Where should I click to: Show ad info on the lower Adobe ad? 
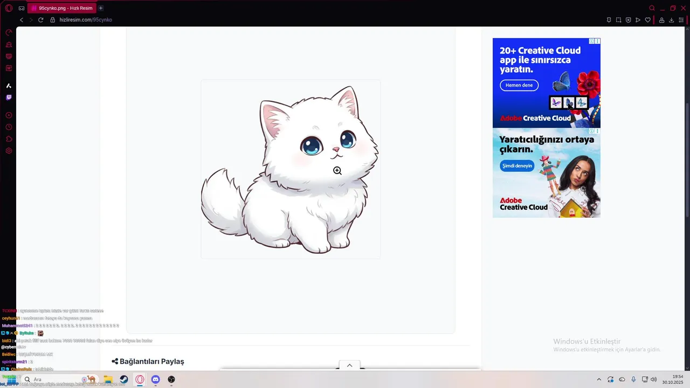click(592, 131)
